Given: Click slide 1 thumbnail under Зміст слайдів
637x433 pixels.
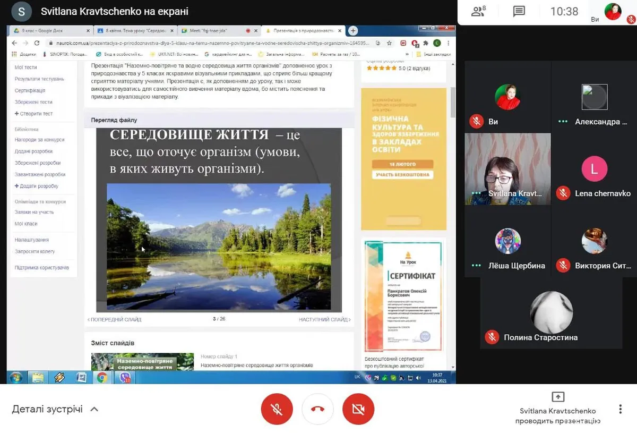Looking at the screenshot, I should [x=142, y=362].
